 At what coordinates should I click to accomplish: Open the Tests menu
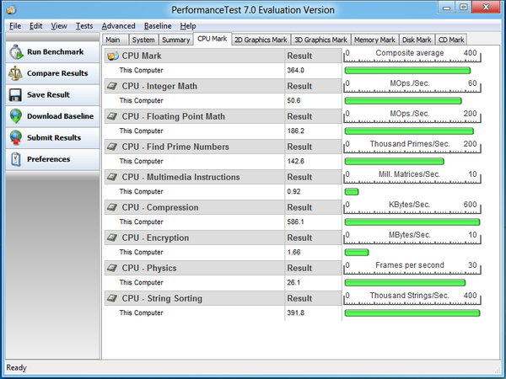click(83, 26)
